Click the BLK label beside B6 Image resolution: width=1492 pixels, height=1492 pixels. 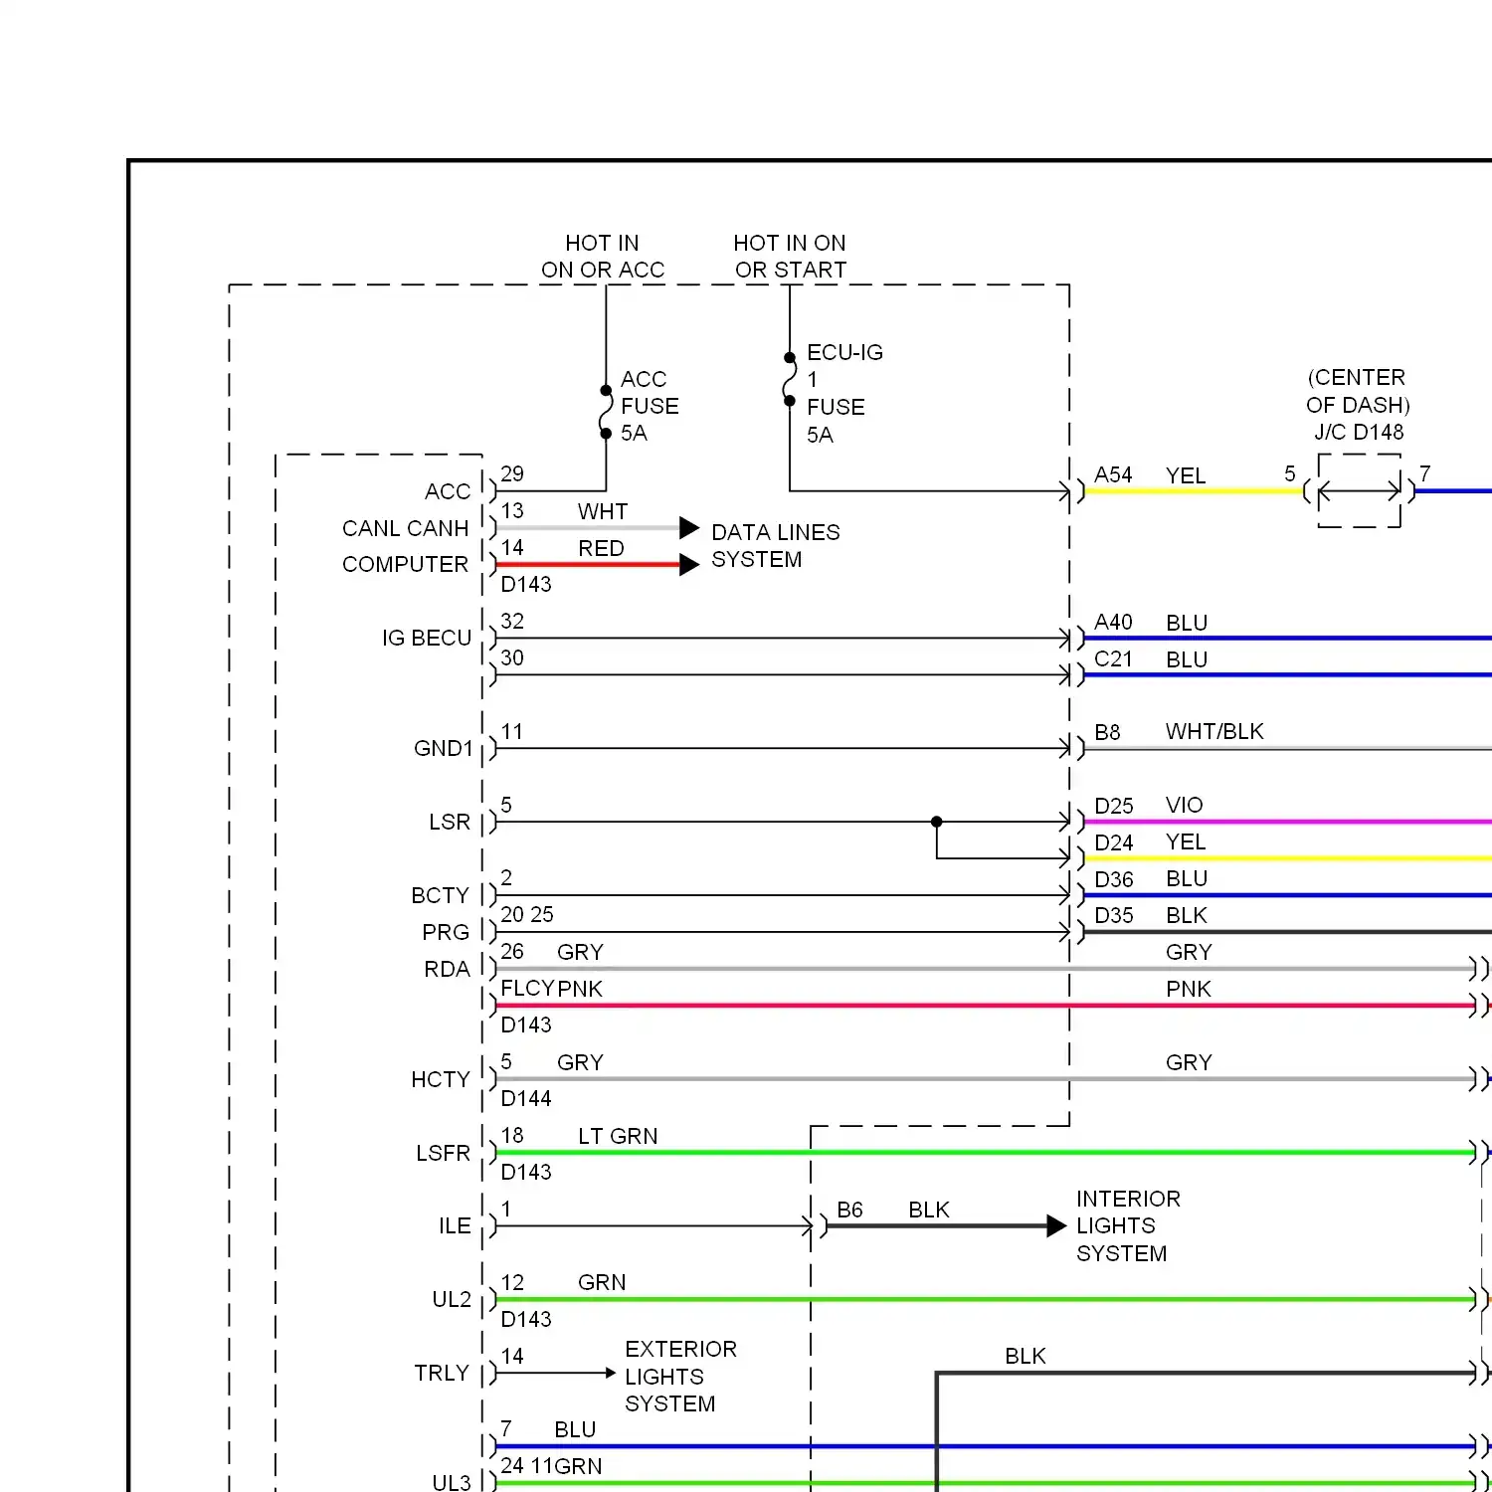[x=929, y=1211]
